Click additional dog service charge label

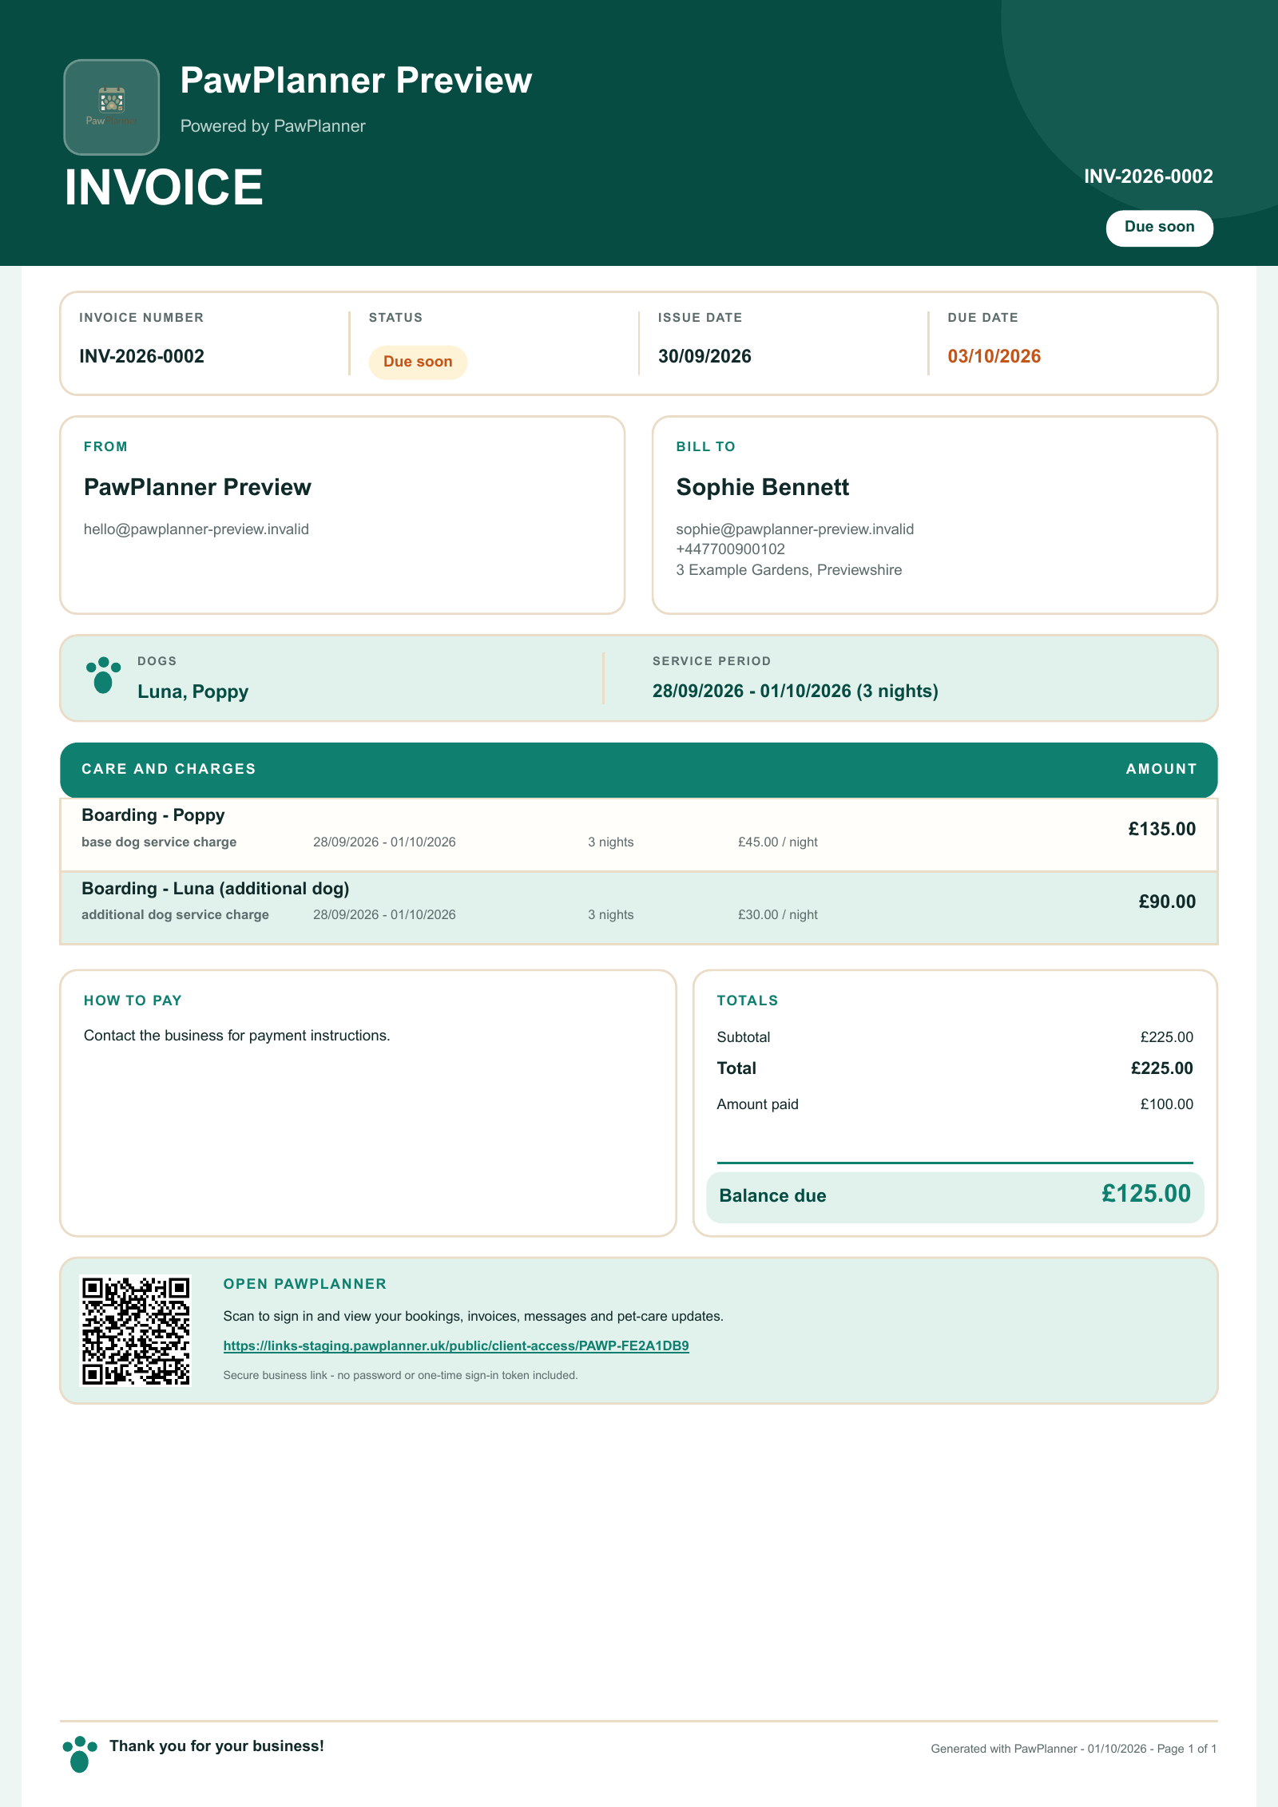[x=175, y=914]
